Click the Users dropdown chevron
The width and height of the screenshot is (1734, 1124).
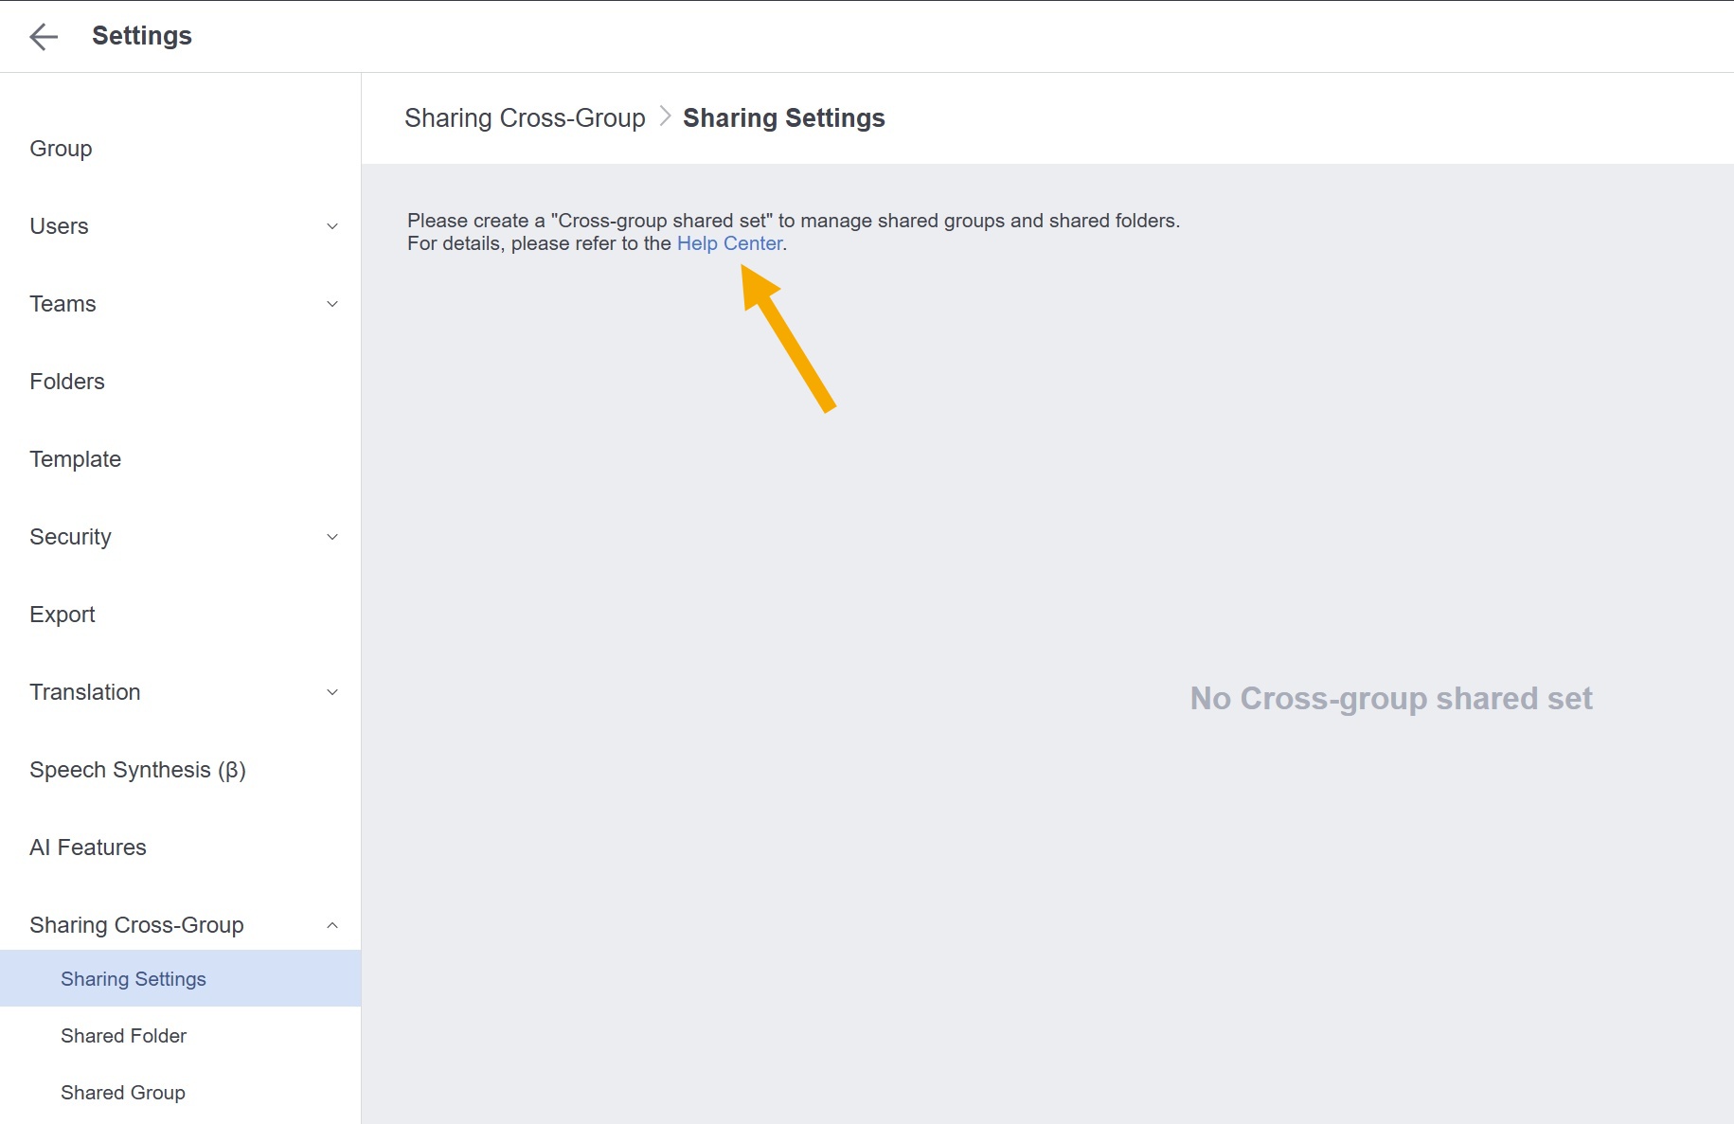click(331, 226)
